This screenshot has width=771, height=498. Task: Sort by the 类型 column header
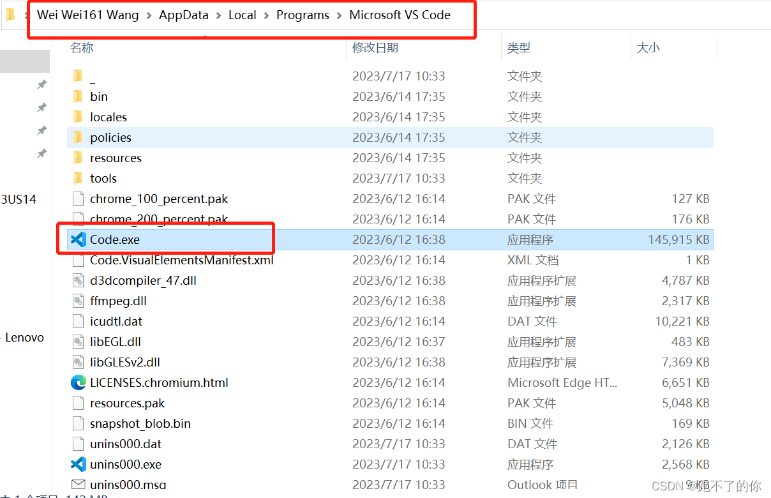519,48
